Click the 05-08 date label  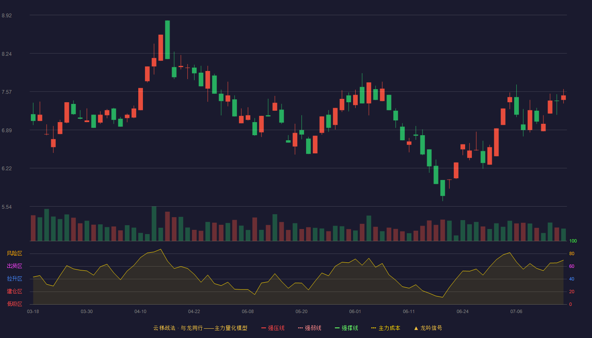pyautogui.click(x=248, y=311)
